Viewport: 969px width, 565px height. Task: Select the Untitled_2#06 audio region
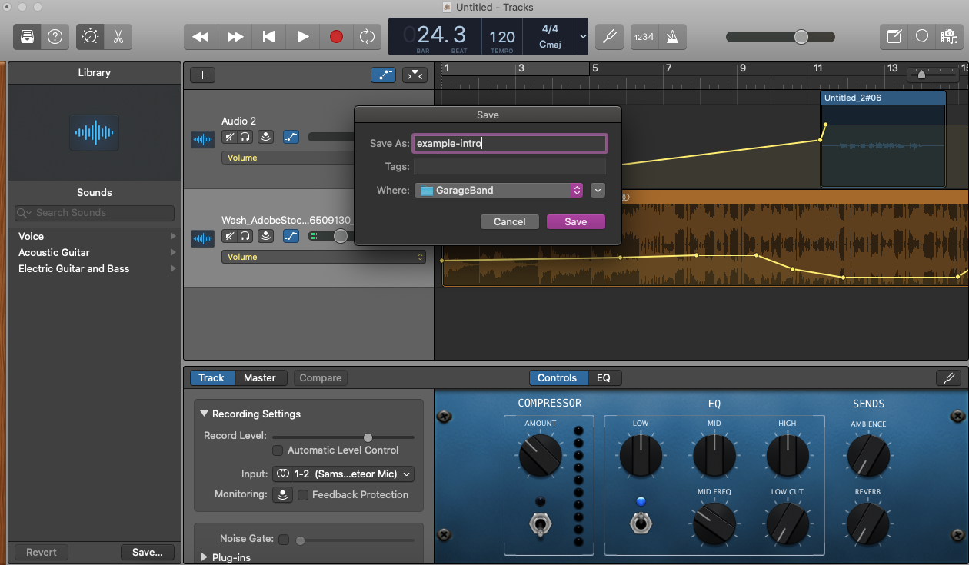click(883, 140)
